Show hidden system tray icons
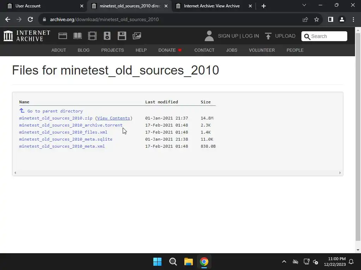The image size is (361, 270). click(x=284, y=262)
